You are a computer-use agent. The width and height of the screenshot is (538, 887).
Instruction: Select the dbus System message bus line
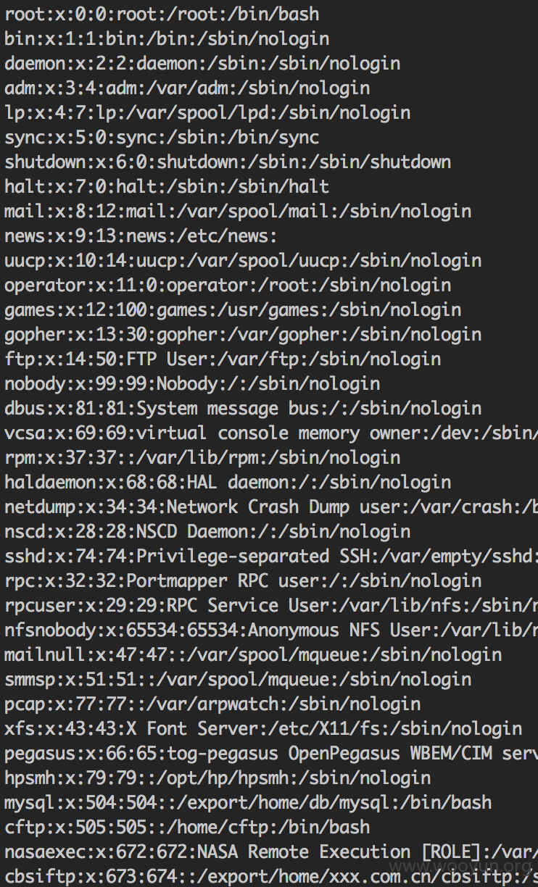pyautogui.click(x=243, y=408)
